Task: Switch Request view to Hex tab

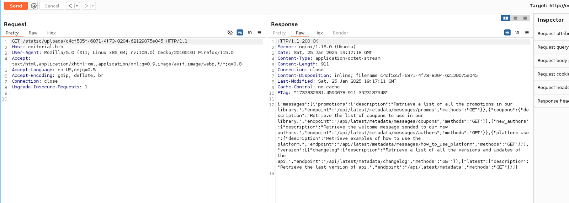Action: 52,33
